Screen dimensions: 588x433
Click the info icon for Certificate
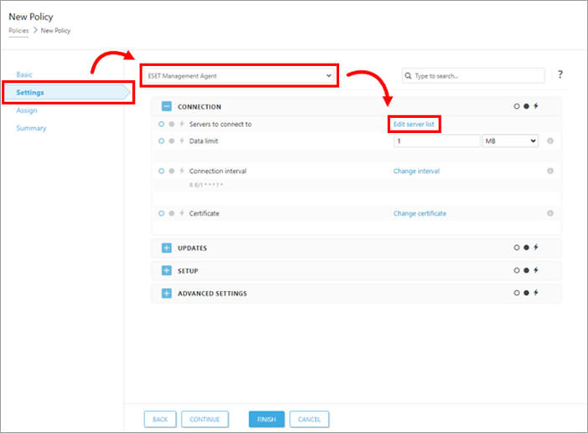[x=550, y=213]
